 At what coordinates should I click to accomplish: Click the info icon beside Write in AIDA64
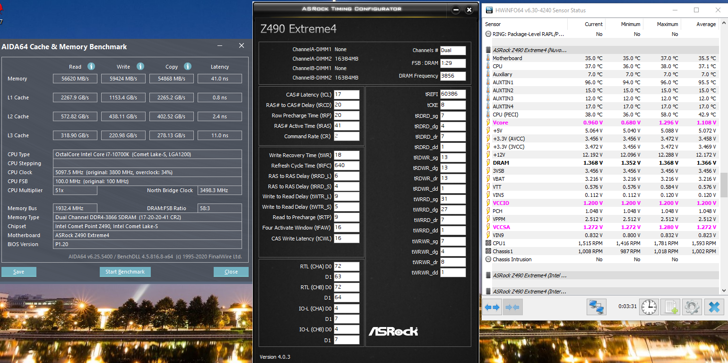tap(140, 67)
